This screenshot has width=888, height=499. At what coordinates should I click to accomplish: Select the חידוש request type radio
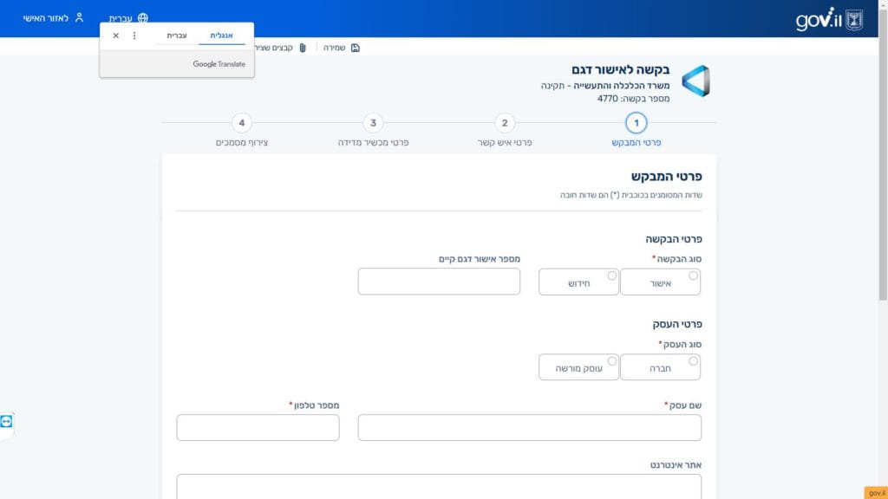612,275
